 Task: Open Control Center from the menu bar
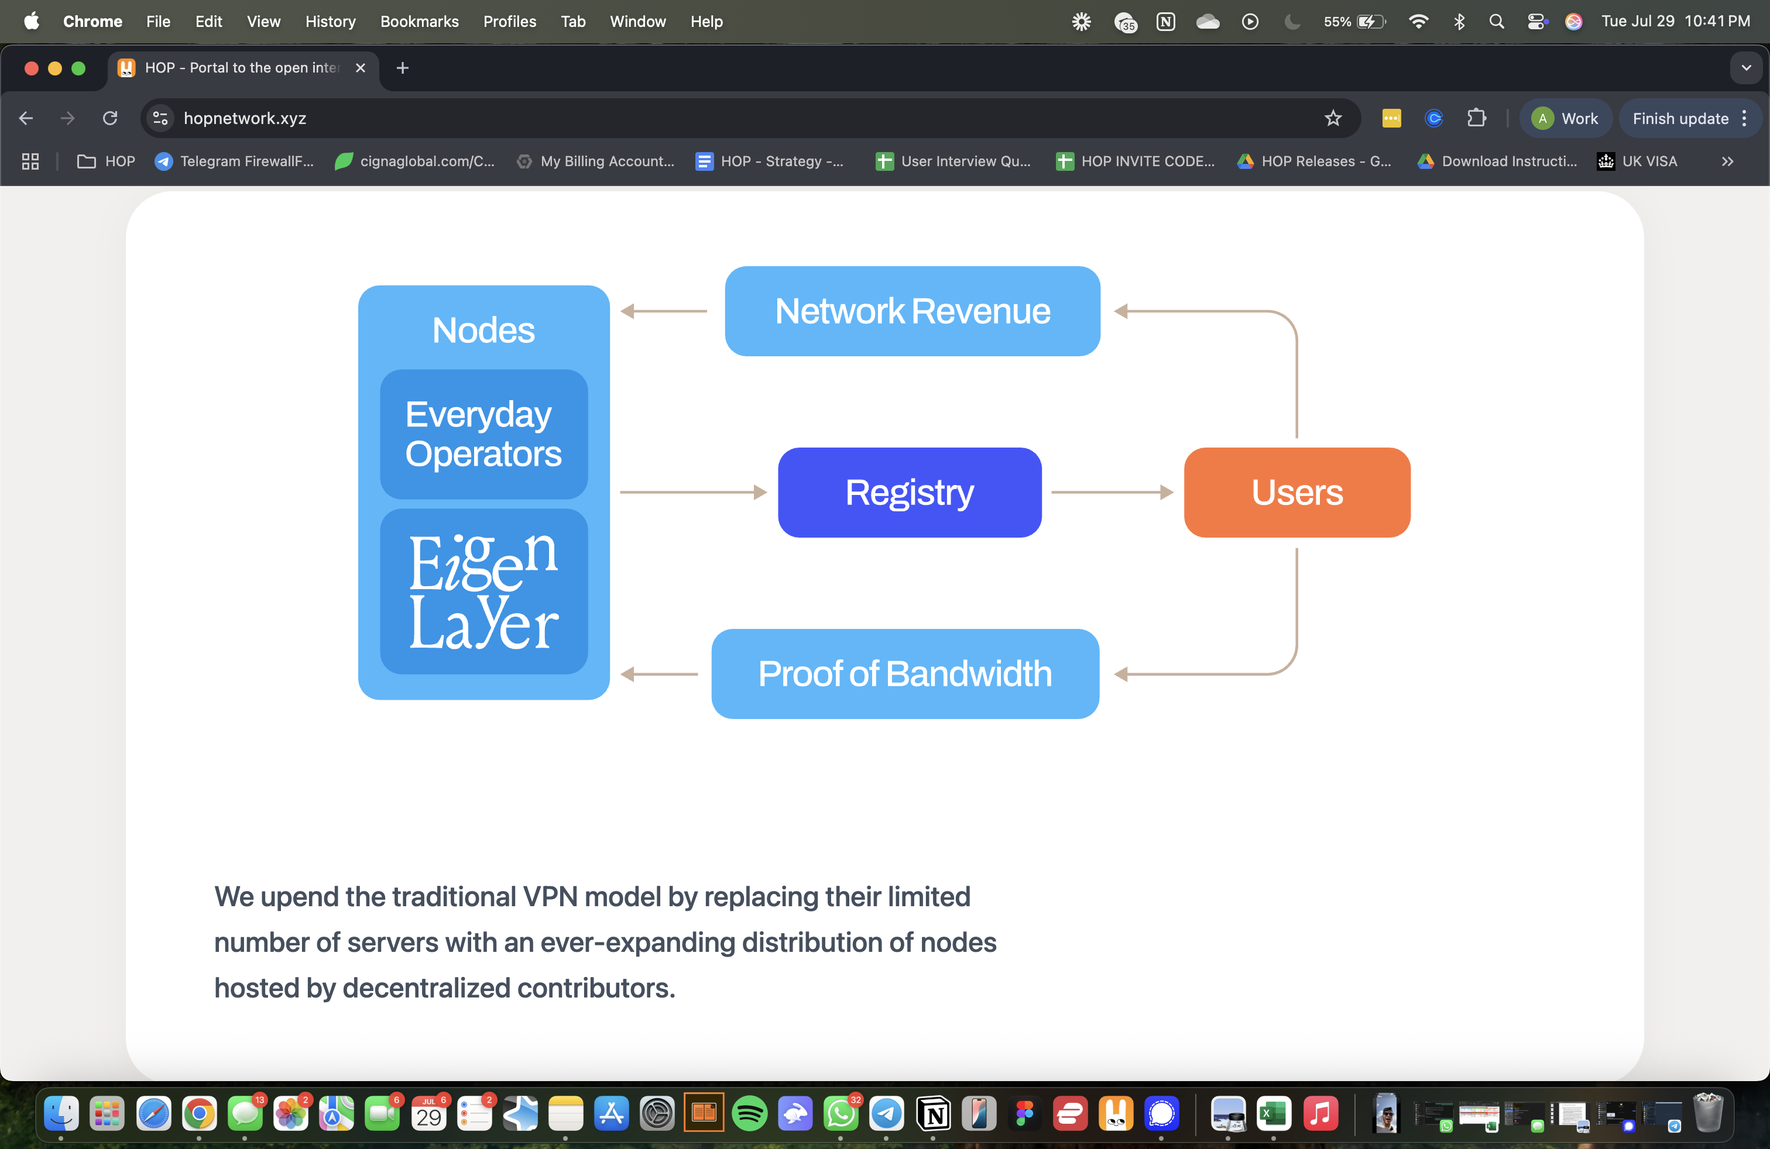[x=1536, y=22]
